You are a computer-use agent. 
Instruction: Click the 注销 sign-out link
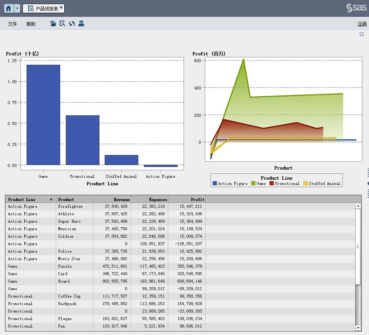tap(362, 24)
